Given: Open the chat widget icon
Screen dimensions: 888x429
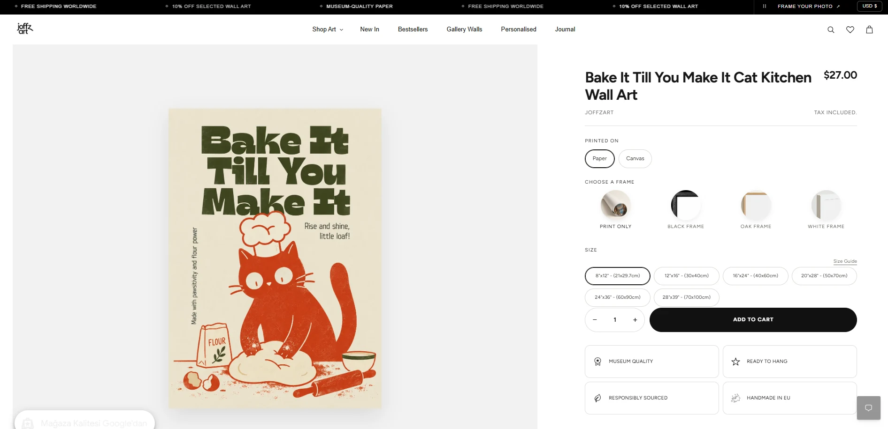Looking at the screenshot, I should 869,408.
